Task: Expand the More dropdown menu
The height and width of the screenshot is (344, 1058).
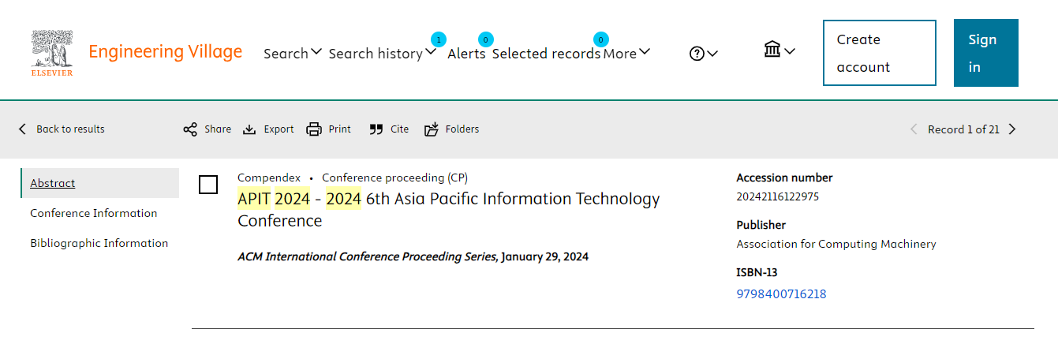Action: pos(626,54)
